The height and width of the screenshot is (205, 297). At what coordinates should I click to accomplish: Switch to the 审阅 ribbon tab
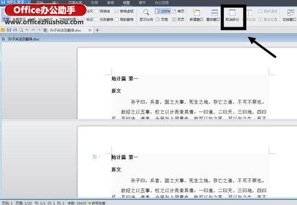(110, 3)
